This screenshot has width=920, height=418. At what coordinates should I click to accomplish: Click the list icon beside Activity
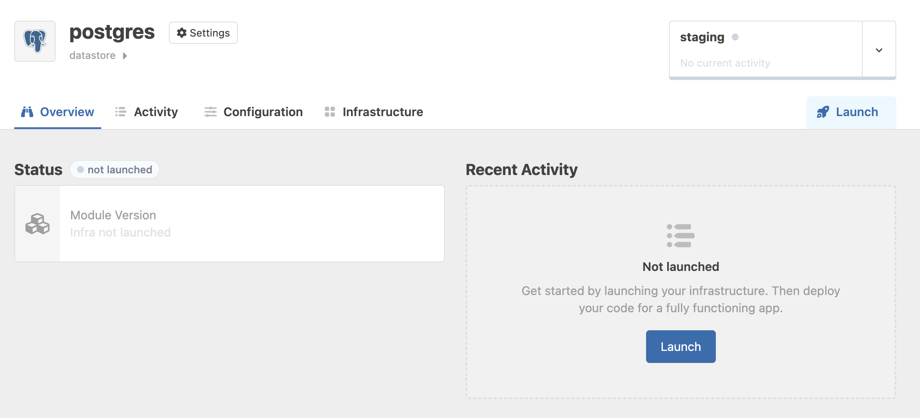[x=120, y=112]
